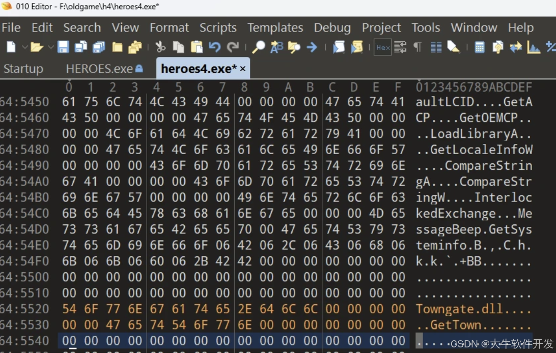Image resolution: width=556 pixels, height=353 pixels.
Task: Click the Save As icon
Action: (x=81, y=47)
